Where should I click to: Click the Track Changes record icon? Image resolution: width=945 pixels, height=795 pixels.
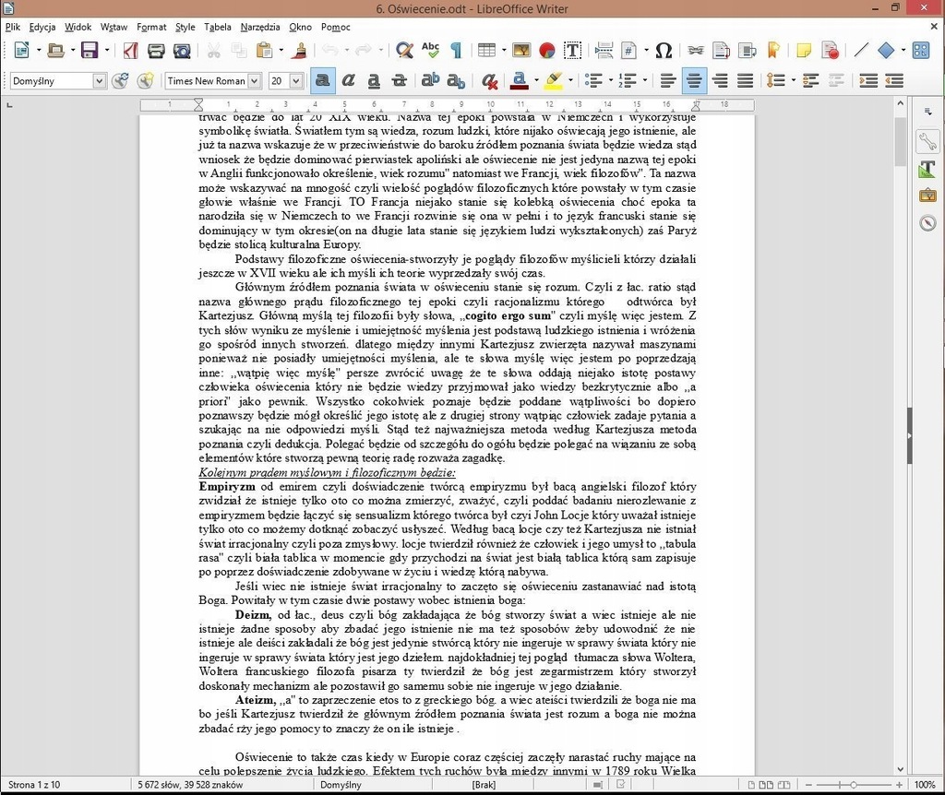(x=830, y=50)
